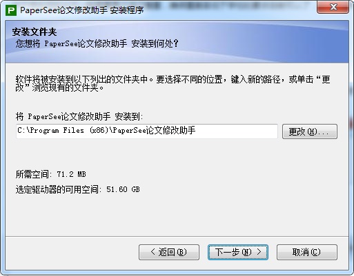Click inside the install path text field

[x=147, y=131]
